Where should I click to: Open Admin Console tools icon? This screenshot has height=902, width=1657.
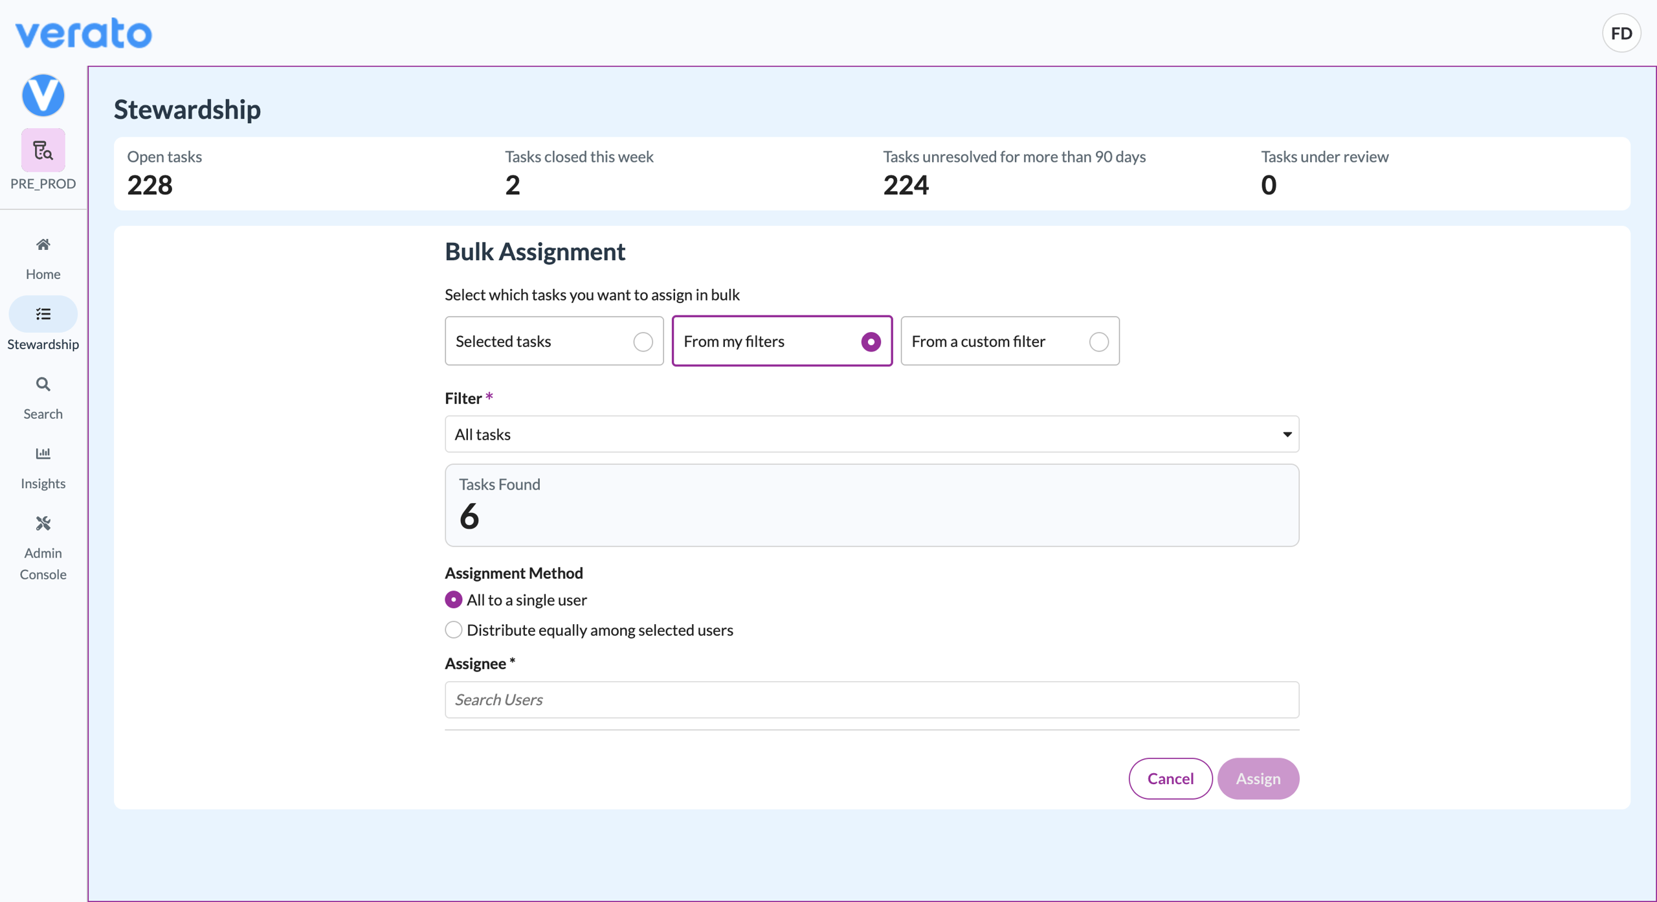click(x=43, y=523)
